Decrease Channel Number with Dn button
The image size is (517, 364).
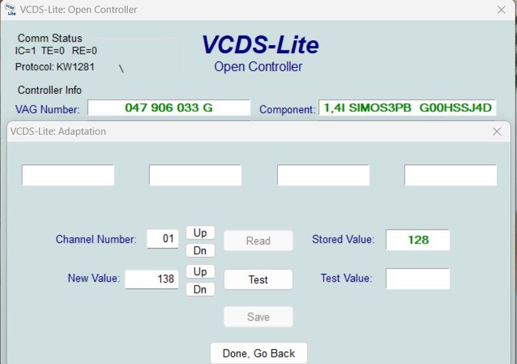click(x=200, y=251)
